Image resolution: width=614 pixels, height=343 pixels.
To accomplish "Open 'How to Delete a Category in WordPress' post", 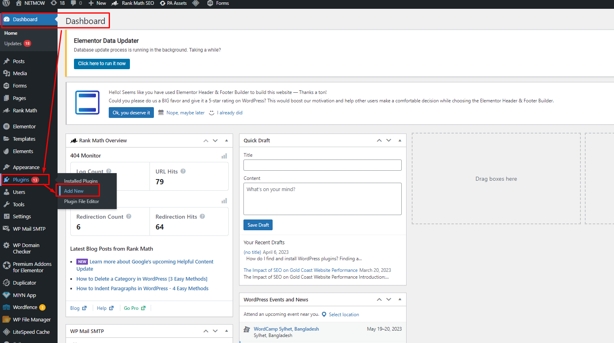I will (142, 279).
